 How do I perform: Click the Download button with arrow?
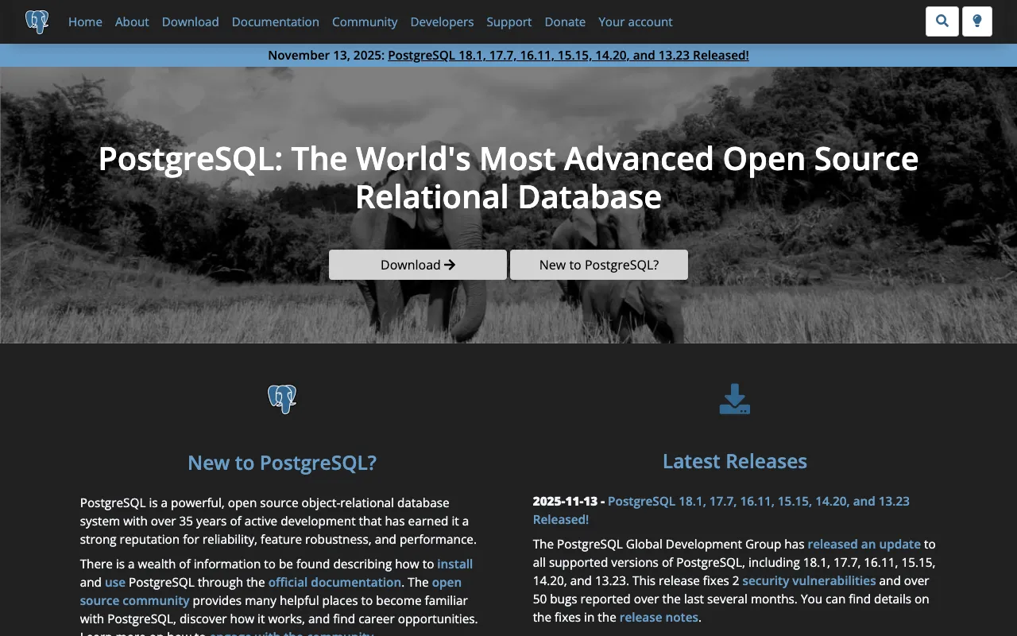pos(417,264)
